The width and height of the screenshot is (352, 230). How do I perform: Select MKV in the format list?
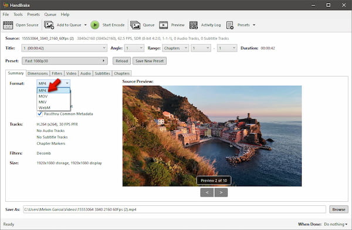pyautogui.click(x=53, y=102)
